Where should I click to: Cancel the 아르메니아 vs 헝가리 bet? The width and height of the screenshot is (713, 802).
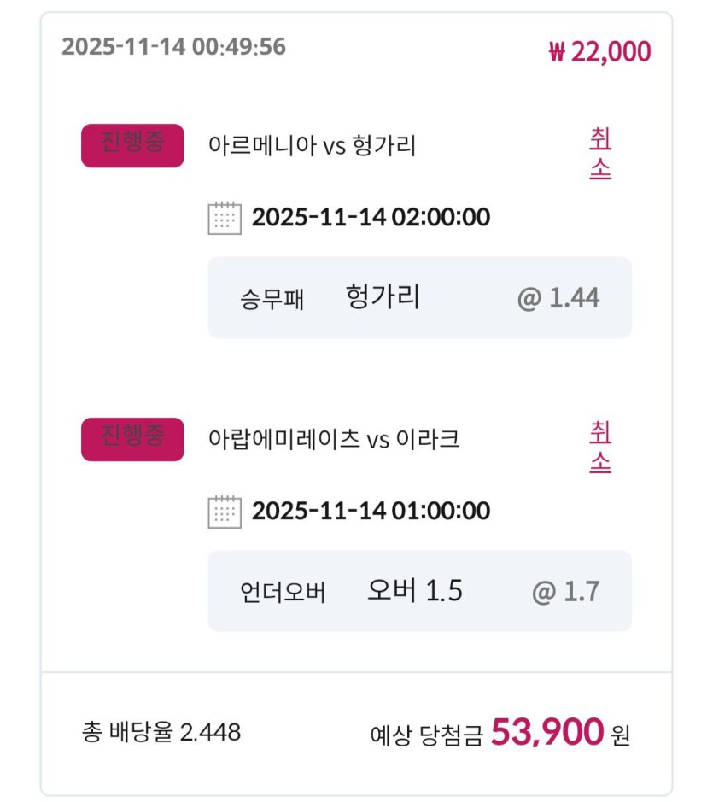[600, 154]
